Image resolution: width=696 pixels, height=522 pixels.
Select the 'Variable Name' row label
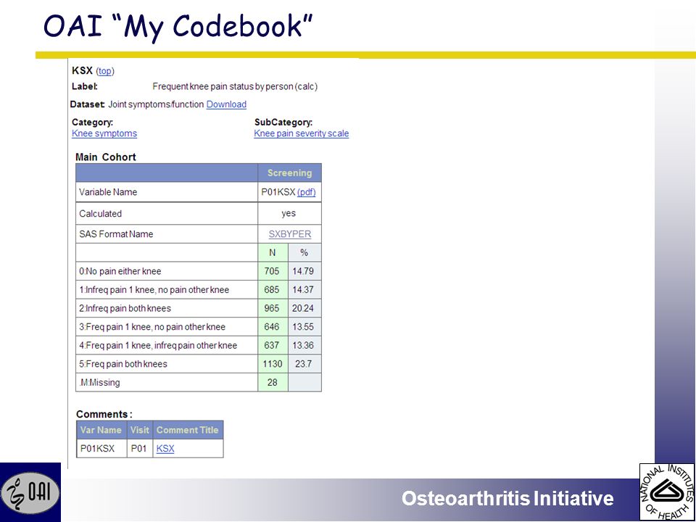point(108,192)
